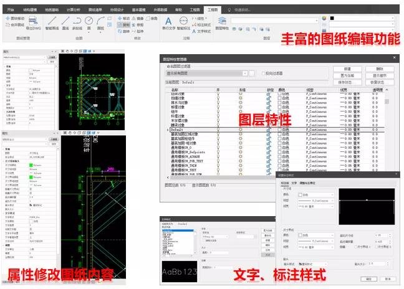Toggle the freeze sun icon for Default layer
The height and width of the screenshot is (289, 404).
coord(241,130)
